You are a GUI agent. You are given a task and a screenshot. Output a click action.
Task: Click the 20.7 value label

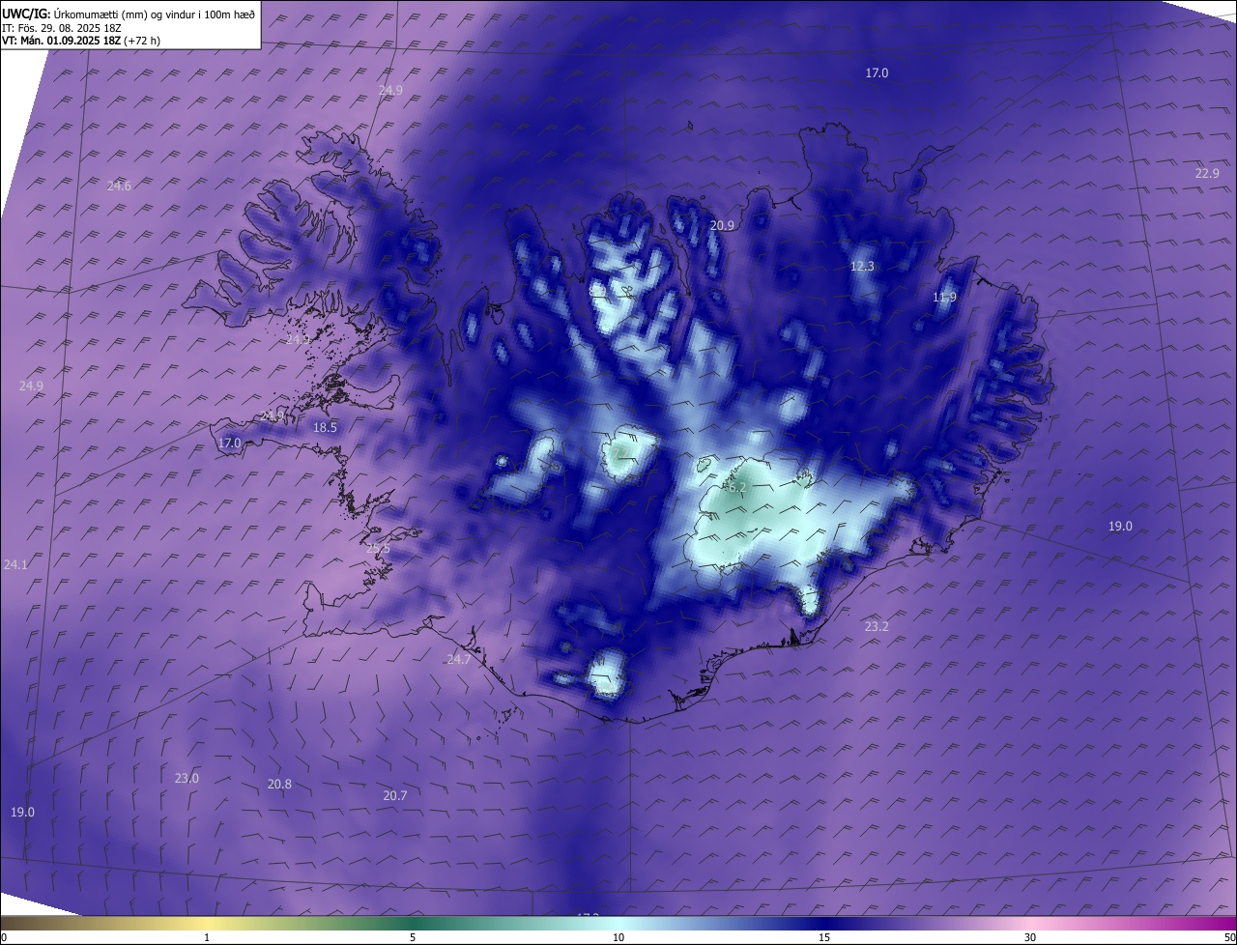[x=394, y=795]
